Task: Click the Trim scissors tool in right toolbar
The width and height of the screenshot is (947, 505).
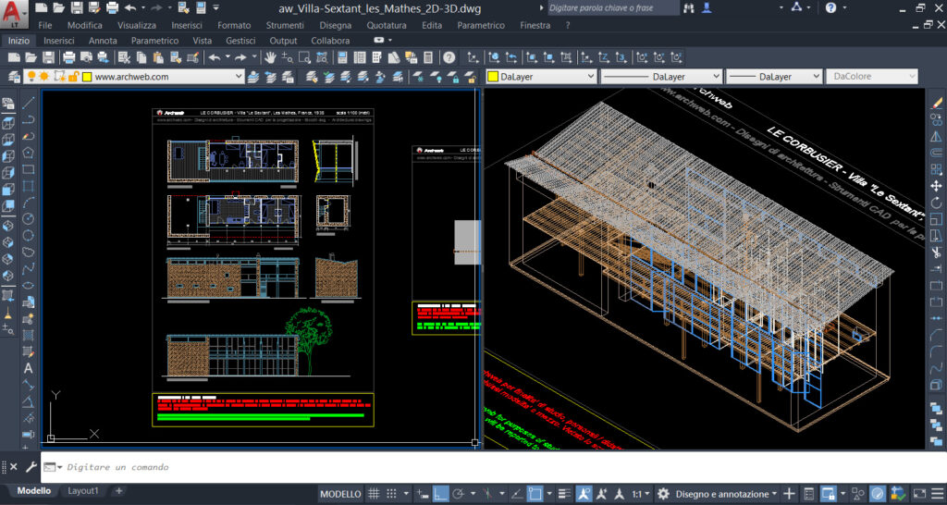Action: [x=937, y=252]
